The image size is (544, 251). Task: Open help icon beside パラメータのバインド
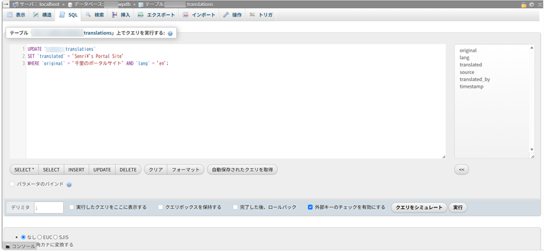pyautogui.click(x=69, y=185)
